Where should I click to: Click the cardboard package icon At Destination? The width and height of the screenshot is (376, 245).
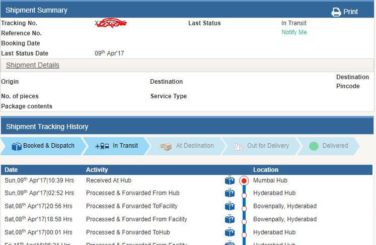(166, 147)
